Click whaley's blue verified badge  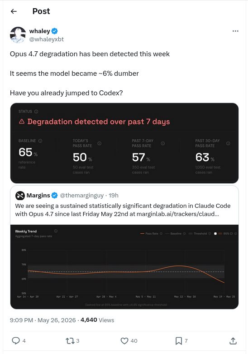click(55, 31)
